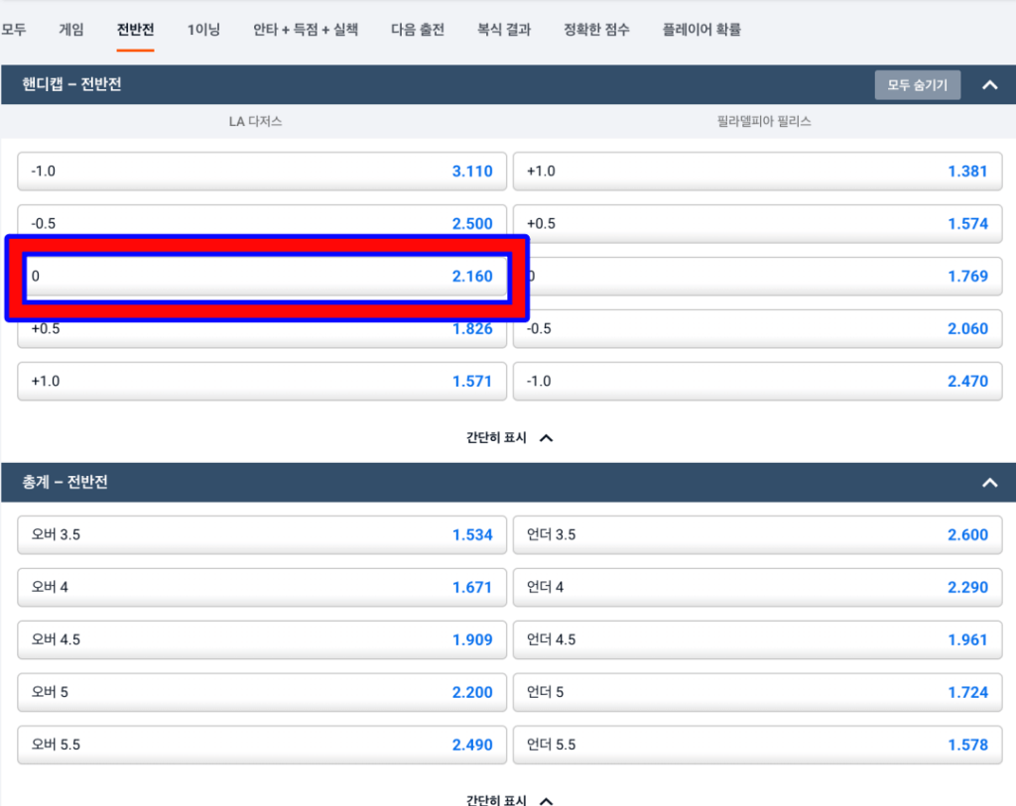
Task: Choose 오버 5.5 at odds 2.490
Action: tap(262, 745)
